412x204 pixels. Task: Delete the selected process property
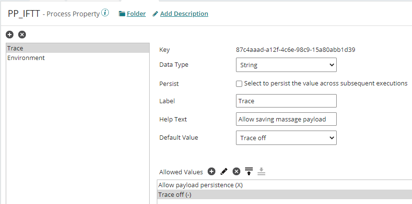click(22, 35)
